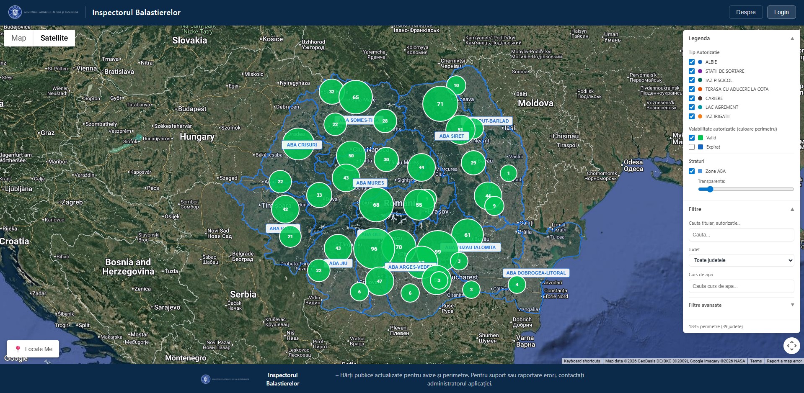
Task: Zoom into the cluster marker labeled 68
Action: (x=376, y=205)
